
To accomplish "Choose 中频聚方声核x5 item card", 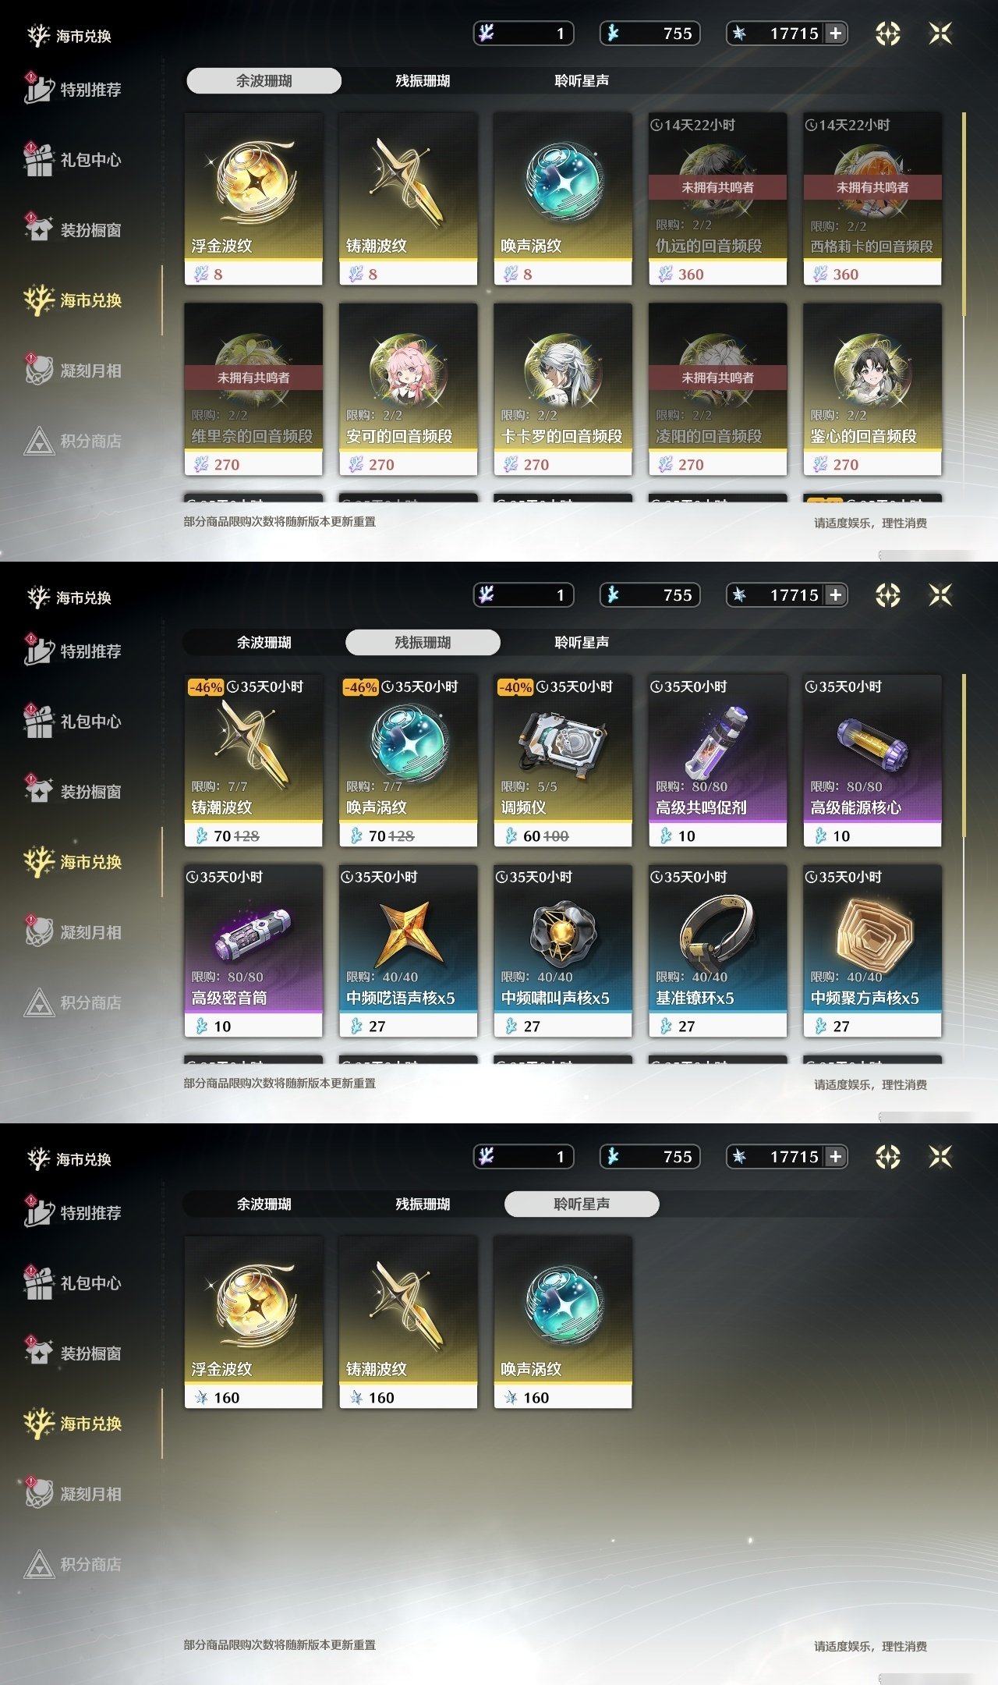I will 872,951.
